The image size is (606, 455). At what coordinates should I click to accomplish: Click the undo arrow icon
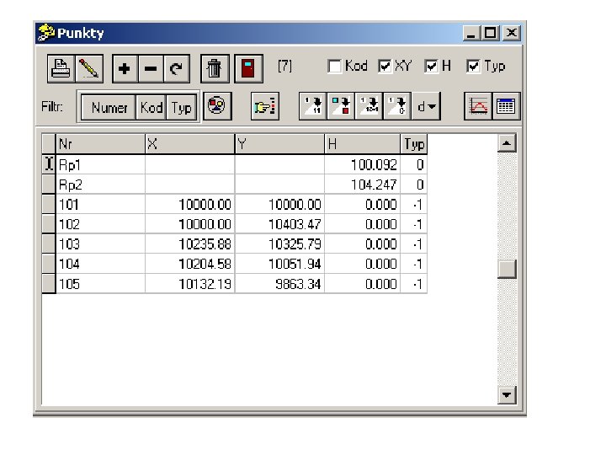pyautogui.click(x=177, y=69)
